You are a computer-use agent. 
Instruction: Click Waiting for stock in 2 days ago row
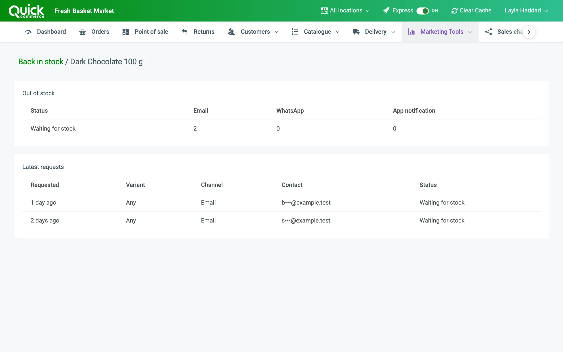[x=442, y=221]
